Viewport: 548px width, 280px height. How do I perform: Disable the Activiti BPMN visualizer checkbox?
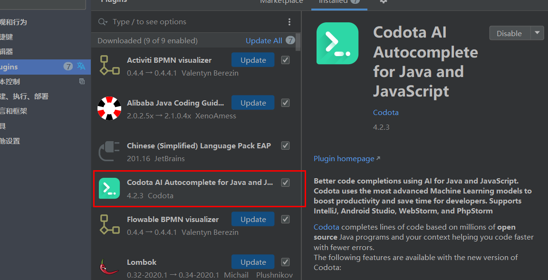click(x=286, y=60)
